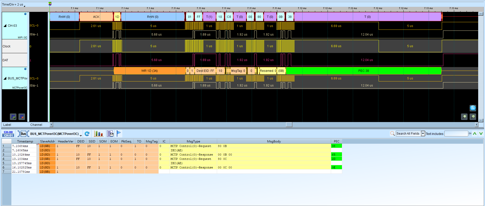Click the green PEC:38 decode segment
The image size is (485, 206).
364,71
